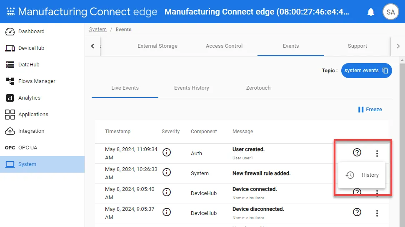
Task: Select Live Events sub-tab
Action: [x=125, y=88]
